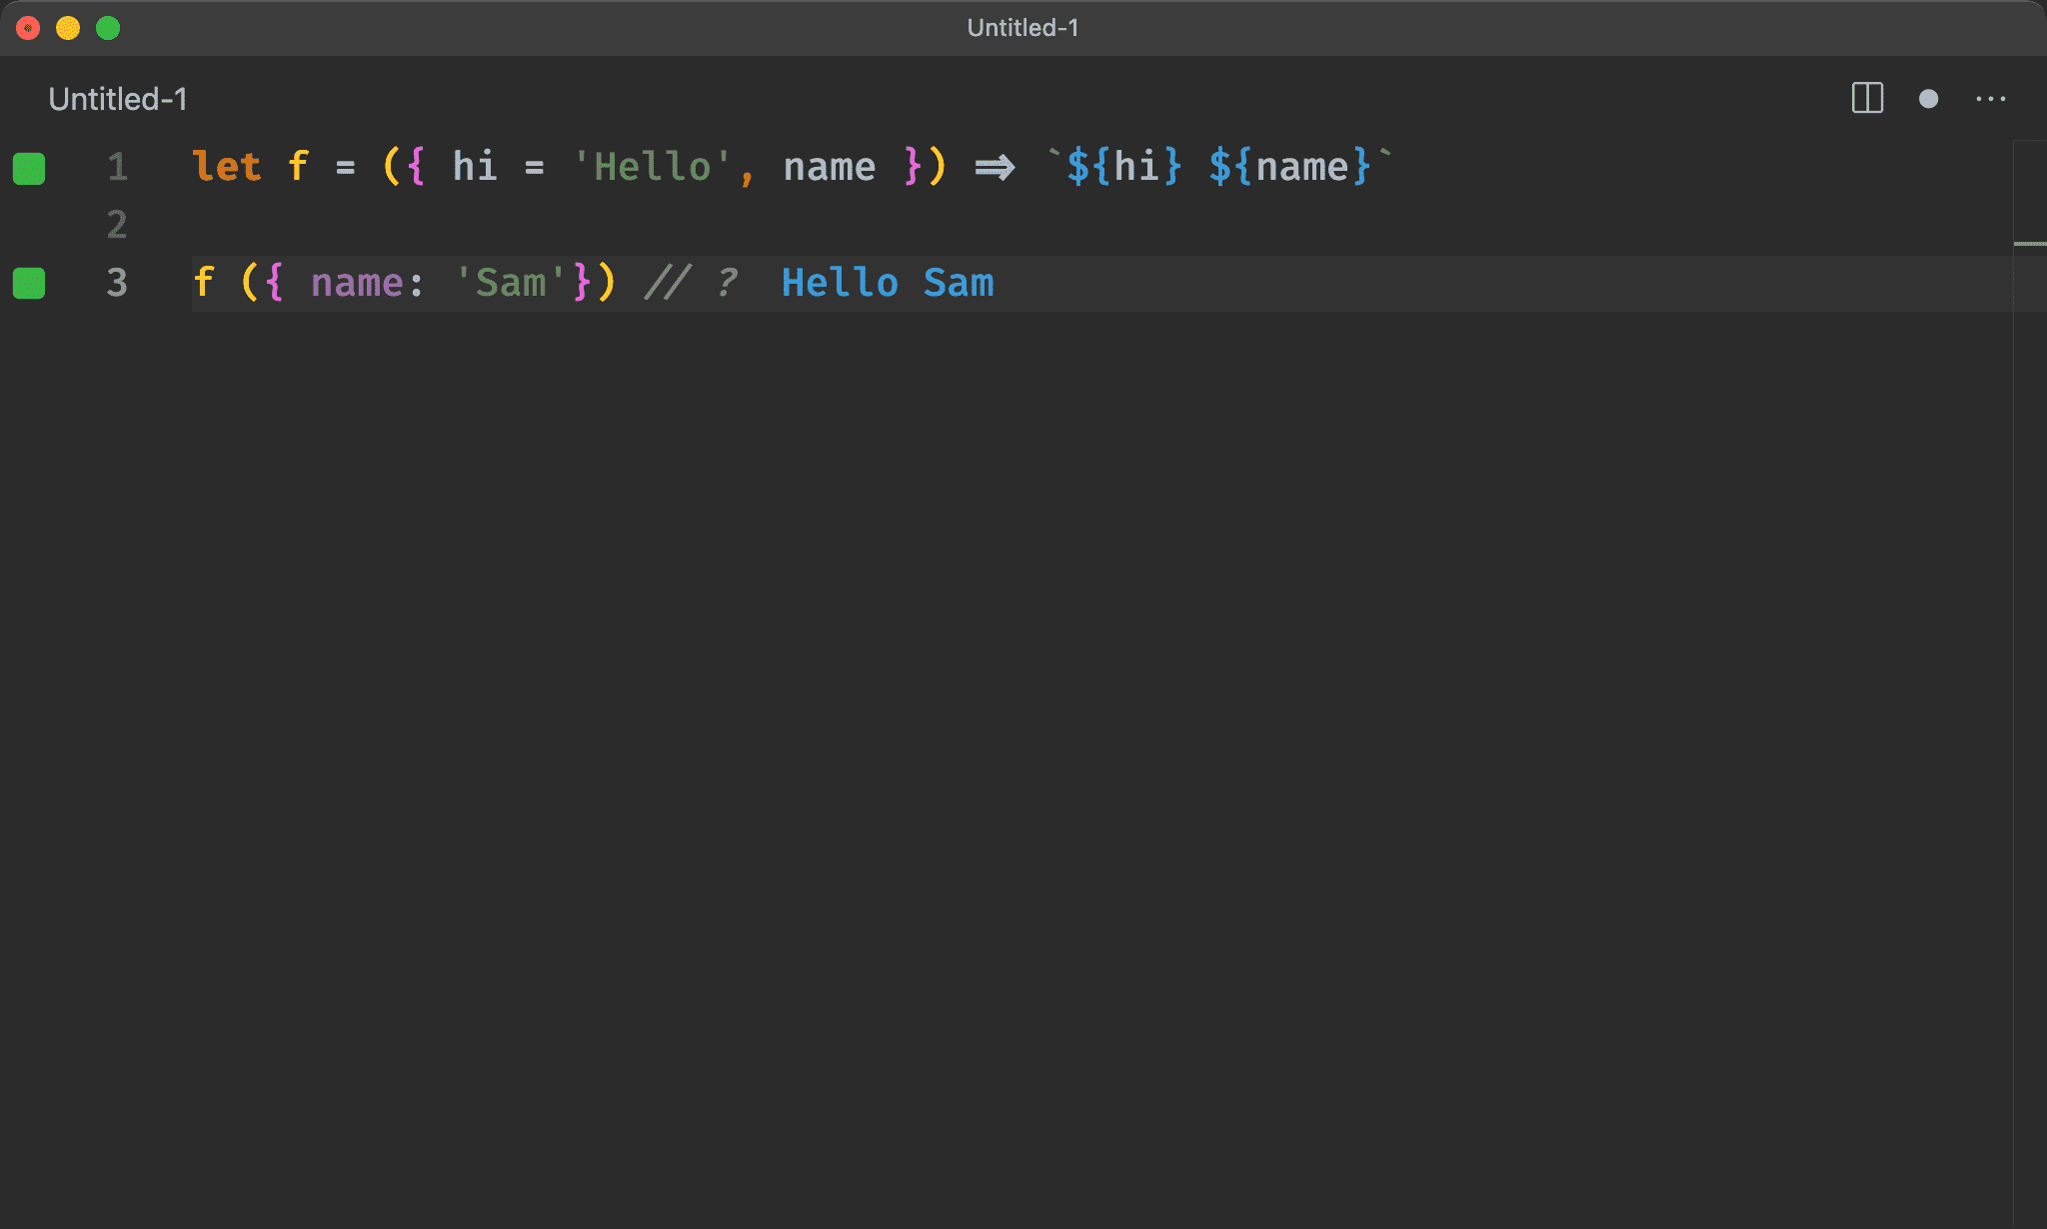Click the unsaved changes dot indicator

pos(1928,98)
